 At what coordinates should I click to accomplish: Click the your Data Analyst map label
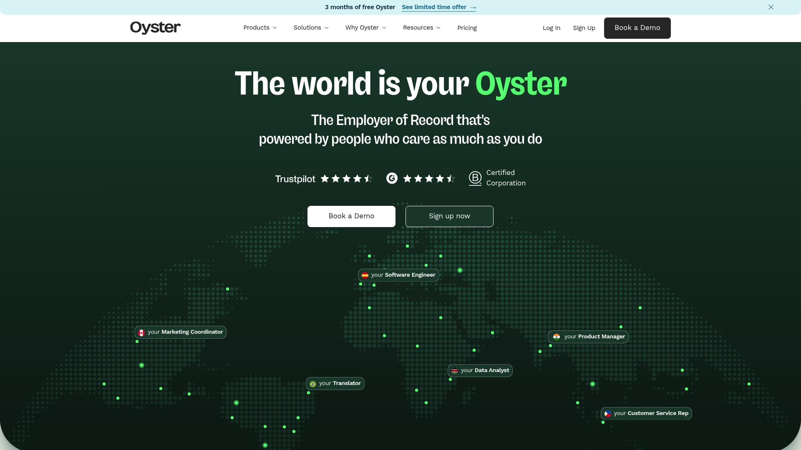[480, 370]
